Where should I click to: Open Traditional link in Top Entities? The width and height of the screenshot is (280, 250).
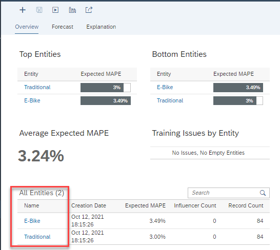click(x=37, y=87)
